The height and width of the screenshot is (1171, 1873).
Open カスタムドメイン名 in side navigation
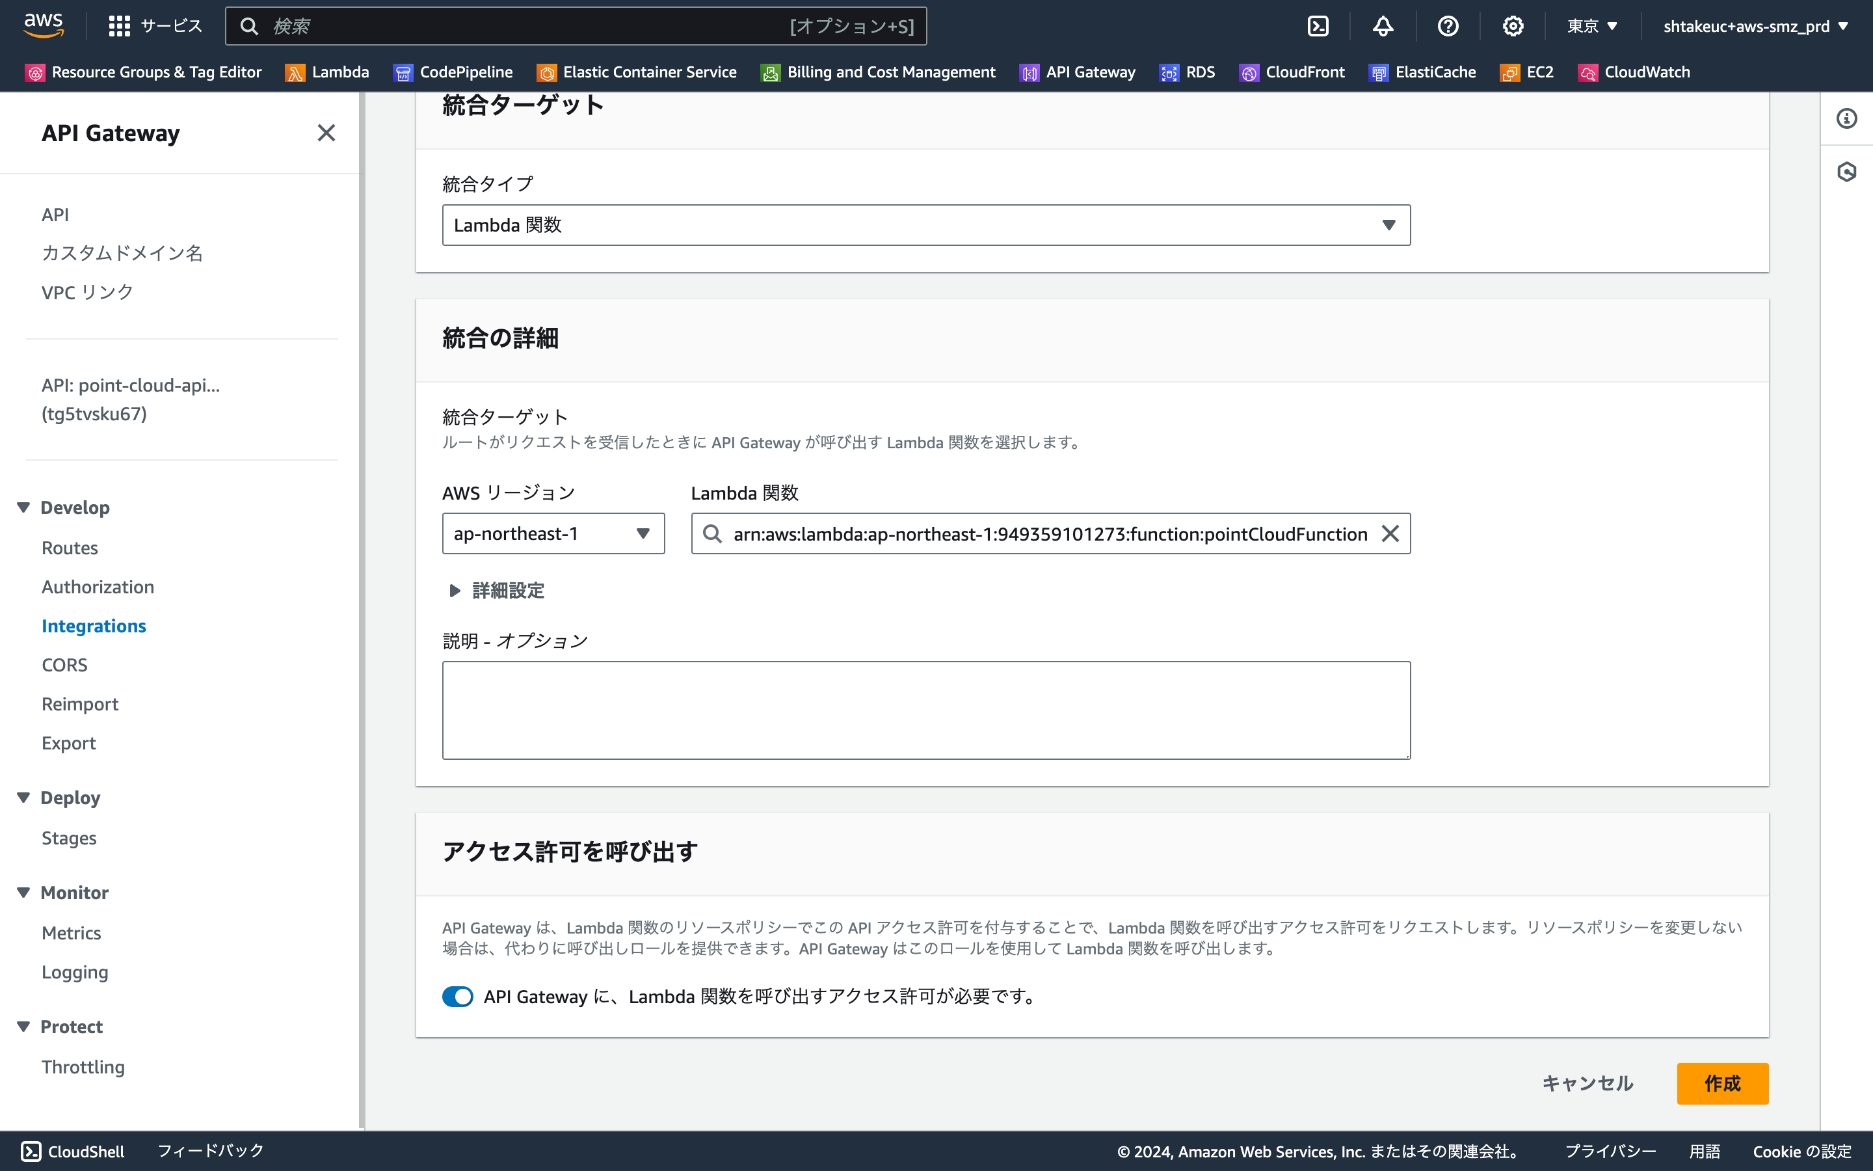pyautogui.click(x=122, y=253)
